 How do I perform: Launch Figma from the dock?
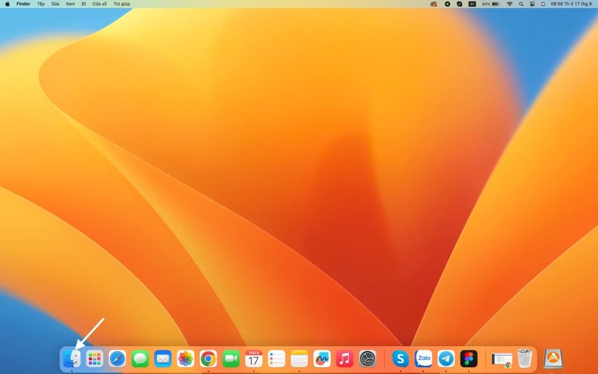(x=469, y=359)
